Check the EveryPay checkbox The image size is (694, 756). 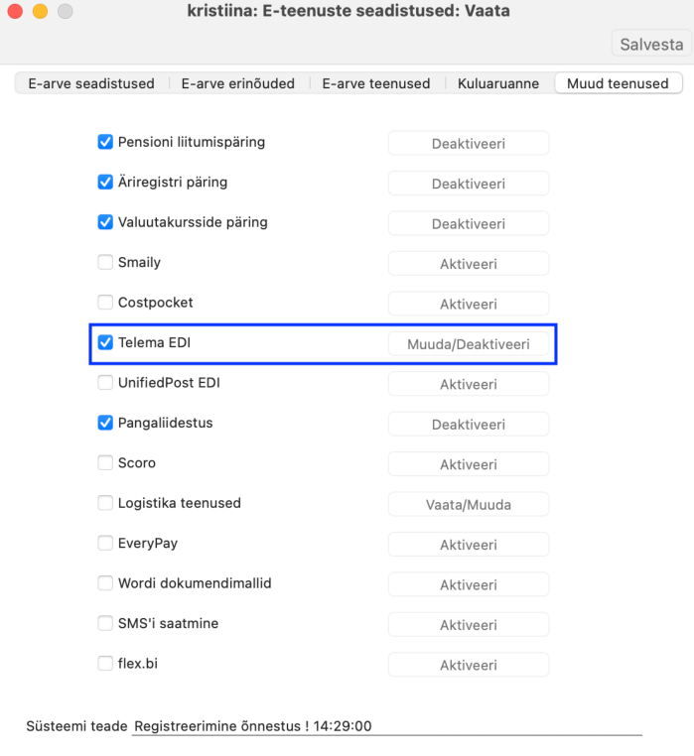pos(105,543)
